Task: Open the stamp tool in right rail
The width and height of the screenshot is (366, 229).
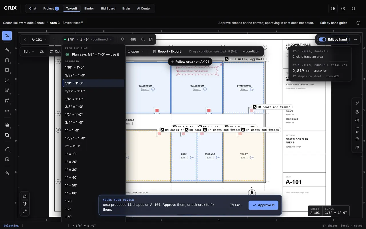Action: point(357,112)
